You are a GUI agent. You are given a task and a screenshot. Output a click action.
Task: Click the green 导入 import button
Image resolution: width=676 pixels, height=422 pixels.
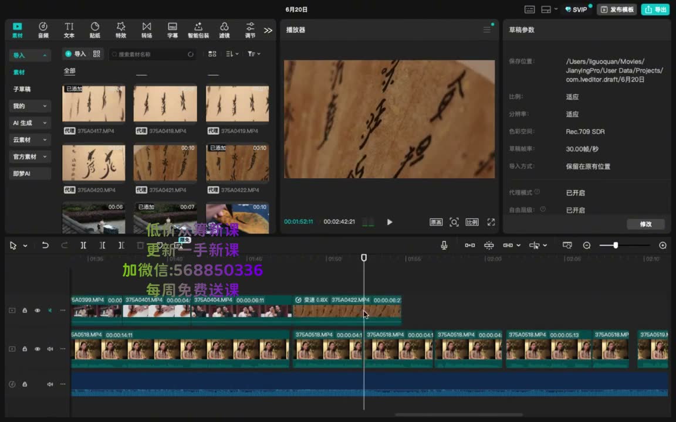(76, 54)
